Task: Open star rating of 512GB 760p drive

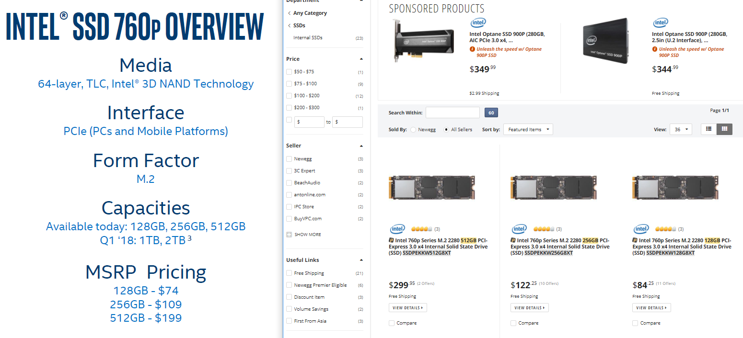Action: 422,229
